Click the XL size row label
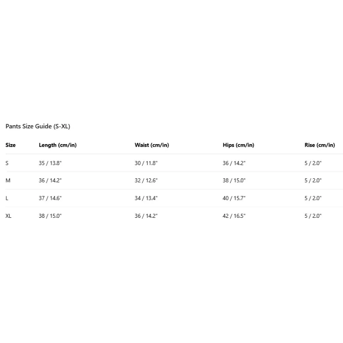This screenshot has height=343, width=343. [9, 216]
